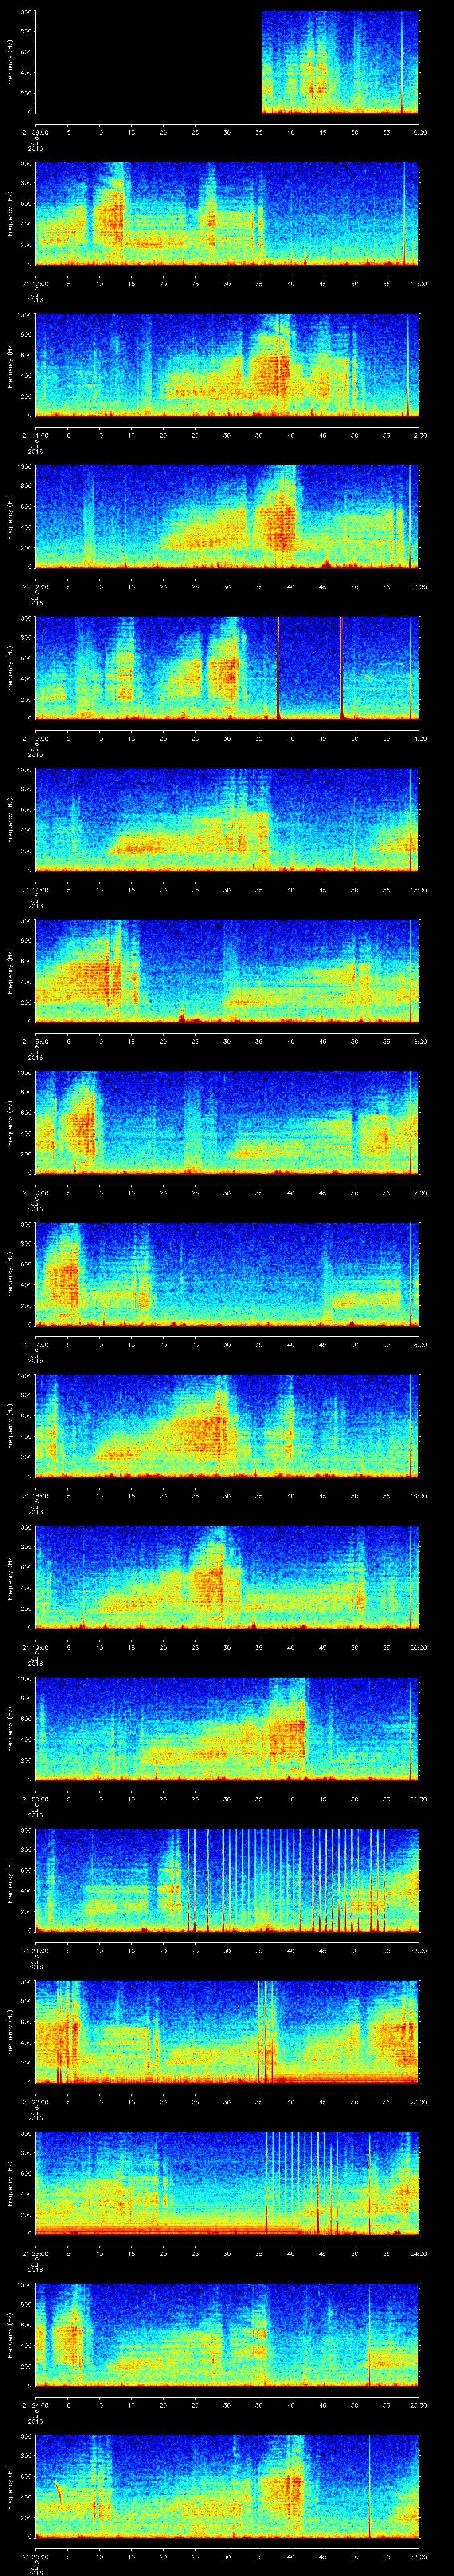Viewport: 454px width, 2576px height.
Task: Click the 21:16:00 start time label
Action: click(x=35, y=1193)
